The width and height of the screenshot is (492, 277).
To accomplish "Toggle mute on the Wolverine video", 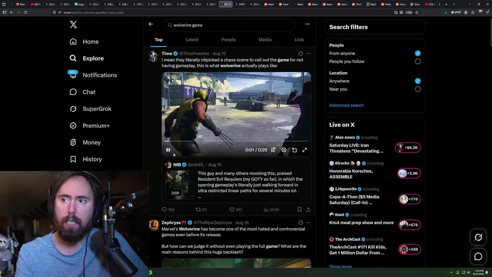I will pyautogui.click(x=273, y=150).
